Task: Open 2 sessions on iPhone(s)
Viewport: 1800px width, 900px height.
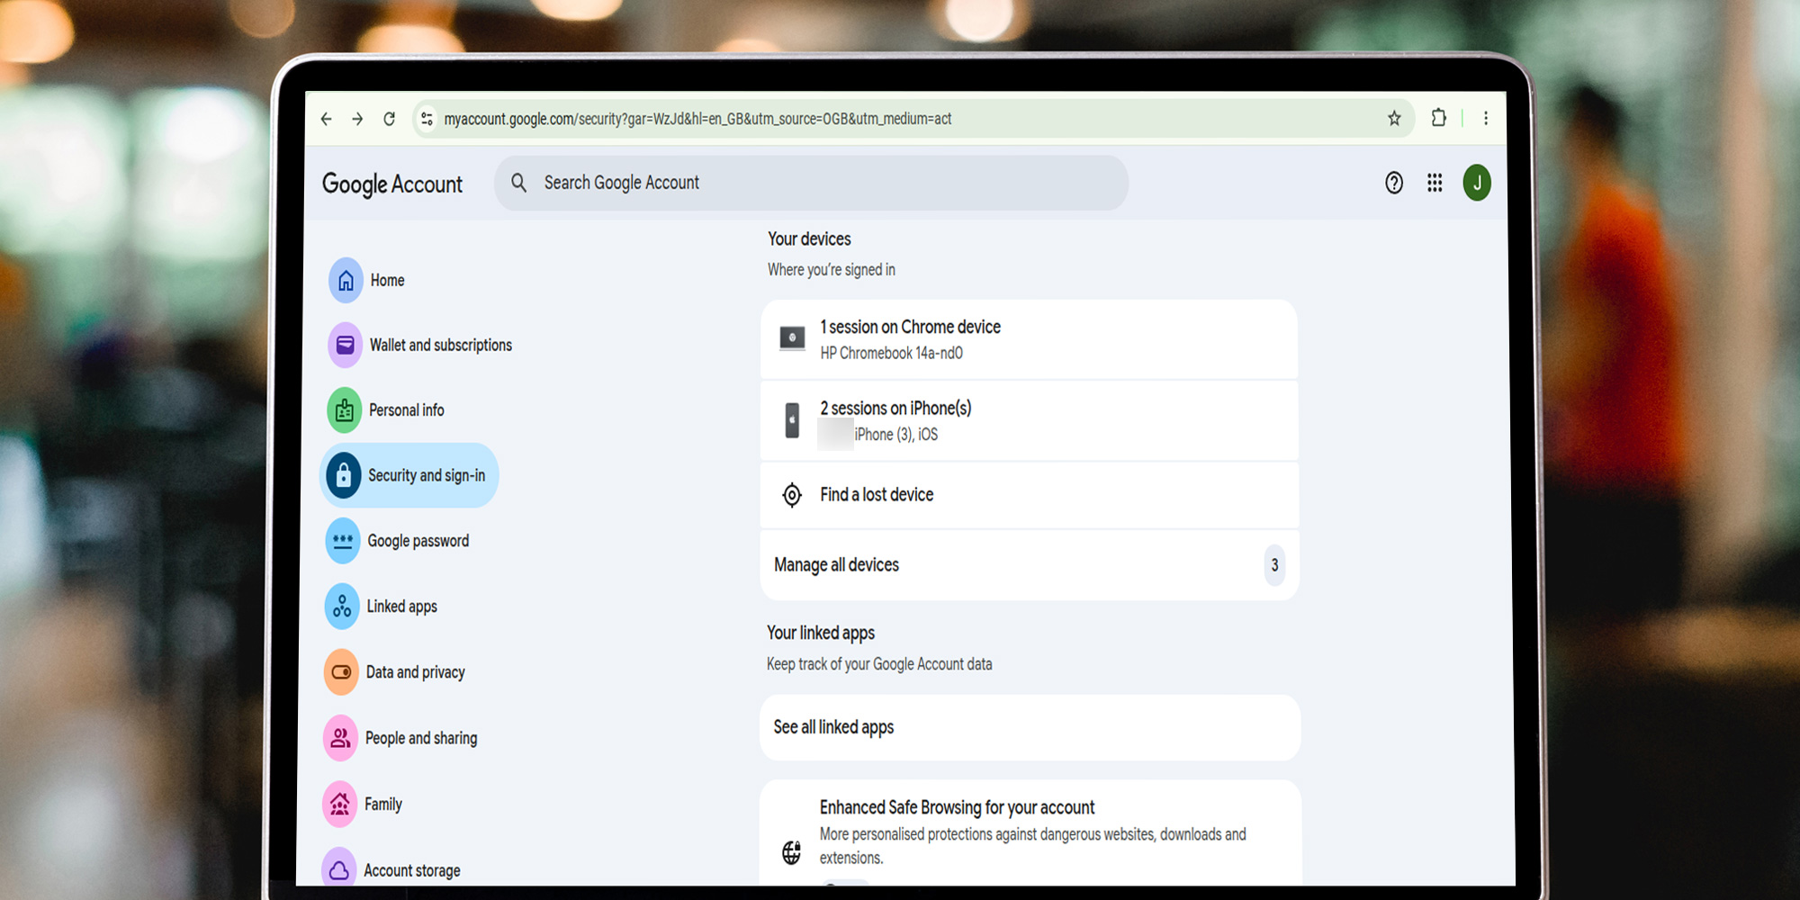Action: 1029,421
